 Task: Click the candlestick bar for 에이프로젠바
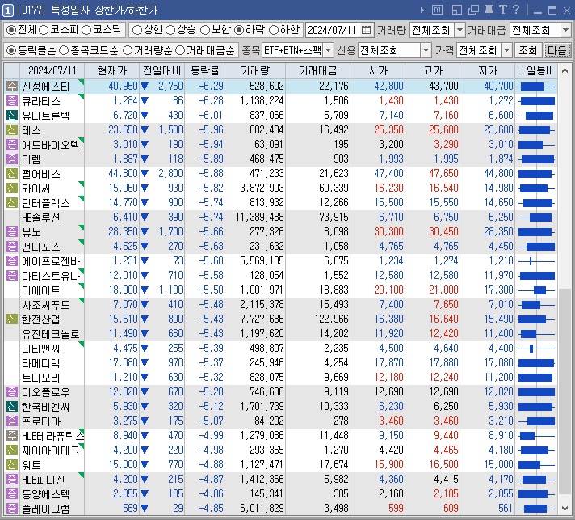click(x=536, y=261)
